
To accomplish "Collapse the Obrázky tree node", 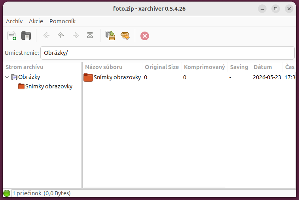I will click(x=7, y=77).
